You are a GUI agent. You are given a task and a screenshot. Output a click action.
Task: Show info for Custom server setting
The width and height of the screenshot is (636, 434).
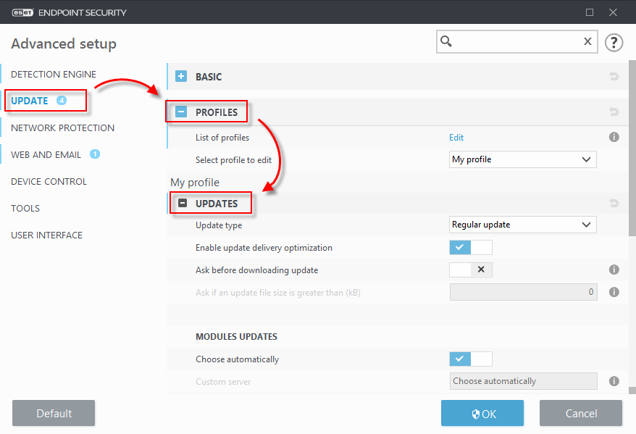pos(614,381)
